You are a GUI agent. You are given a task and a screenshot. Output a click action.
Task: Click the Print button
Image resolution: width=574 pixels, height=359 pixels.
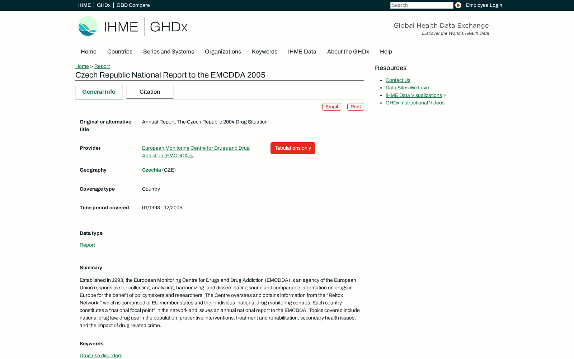[x=356, y=107]
